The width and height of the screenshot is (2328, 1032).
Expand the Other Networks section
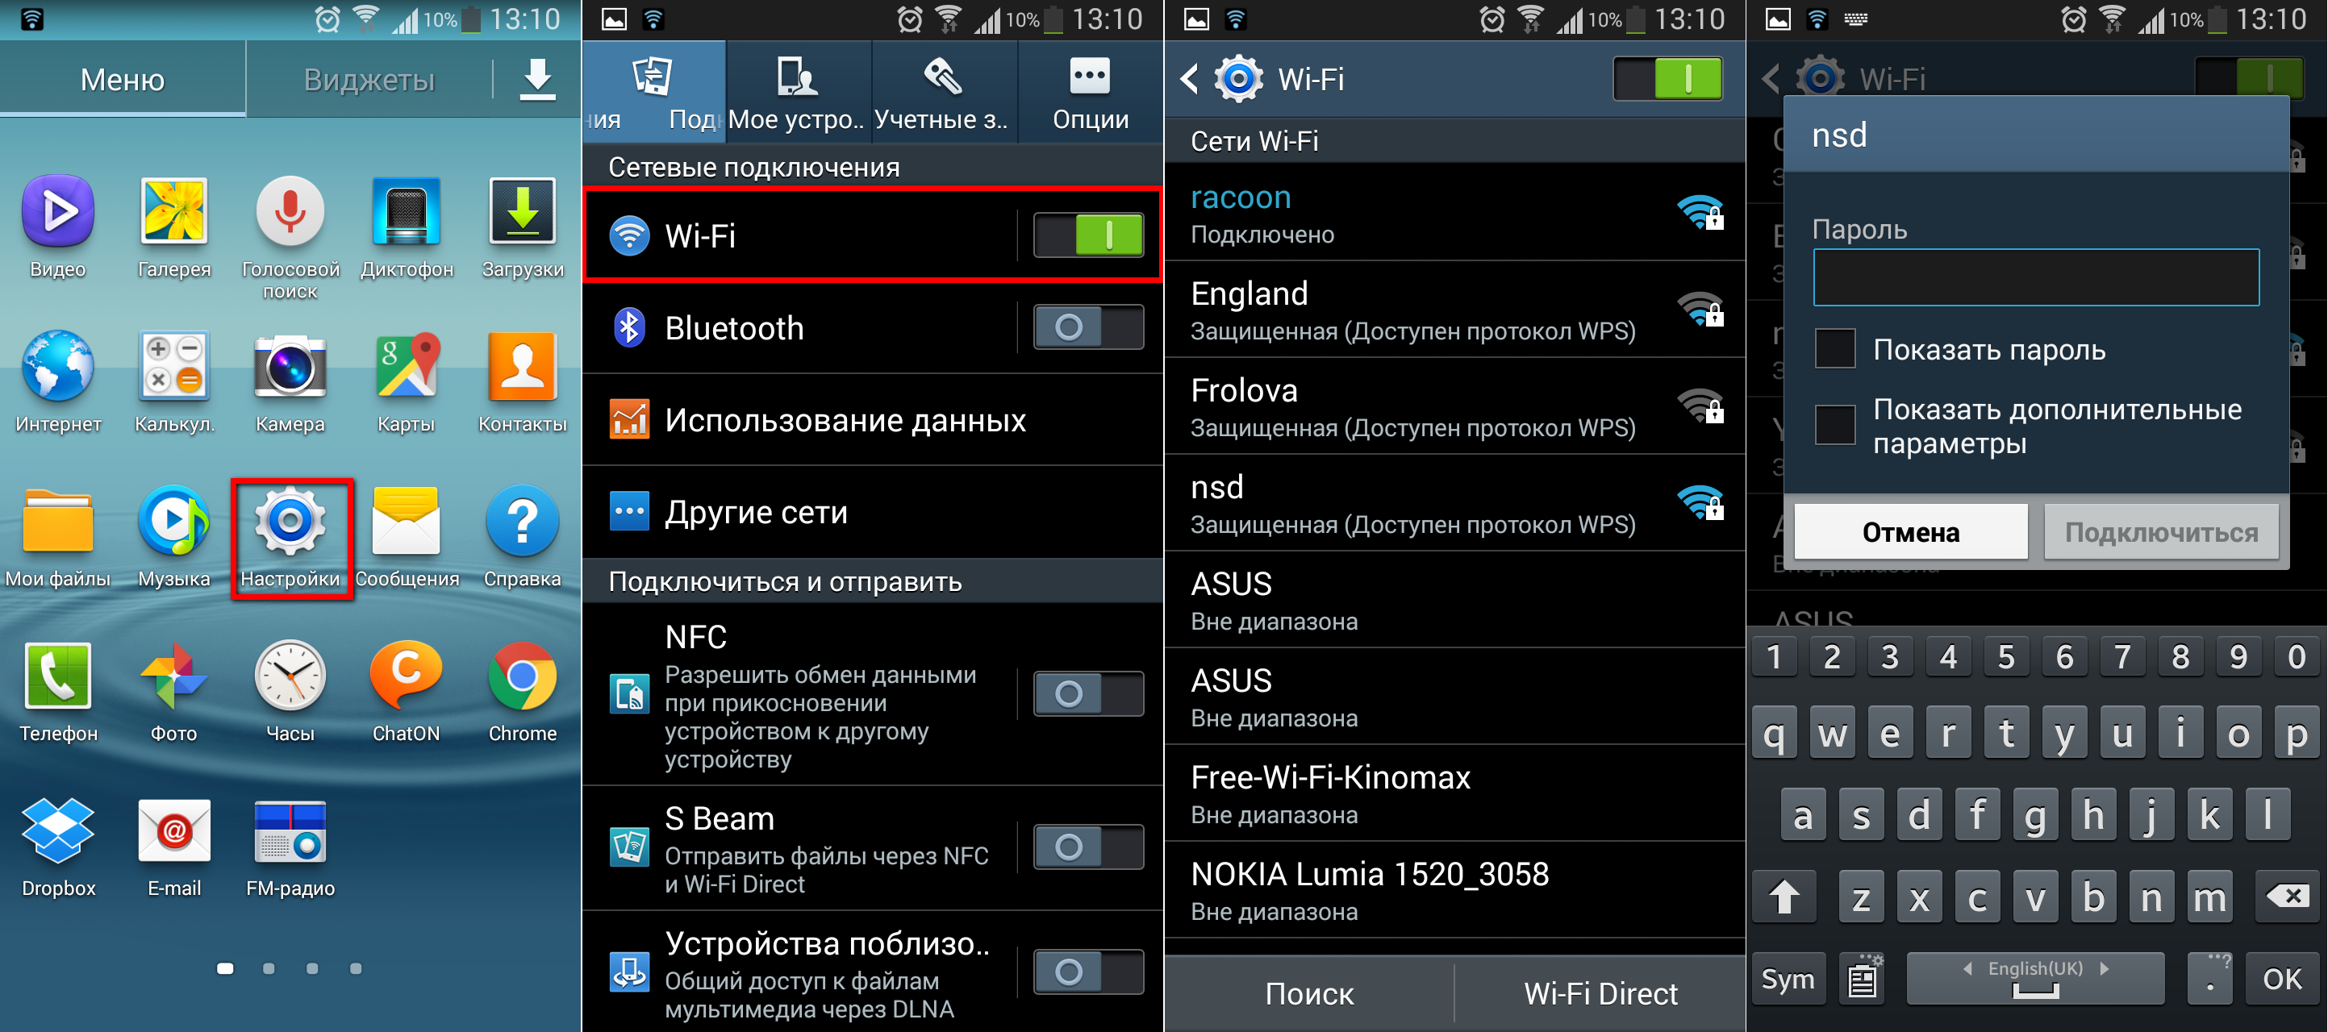pos(871,518)
